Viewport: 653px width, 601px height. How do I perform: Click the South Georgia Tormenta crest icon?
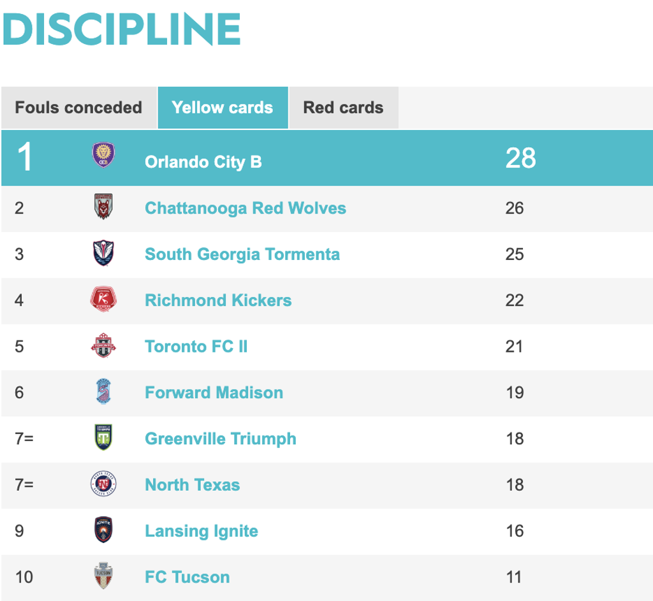tap(103, 253)
